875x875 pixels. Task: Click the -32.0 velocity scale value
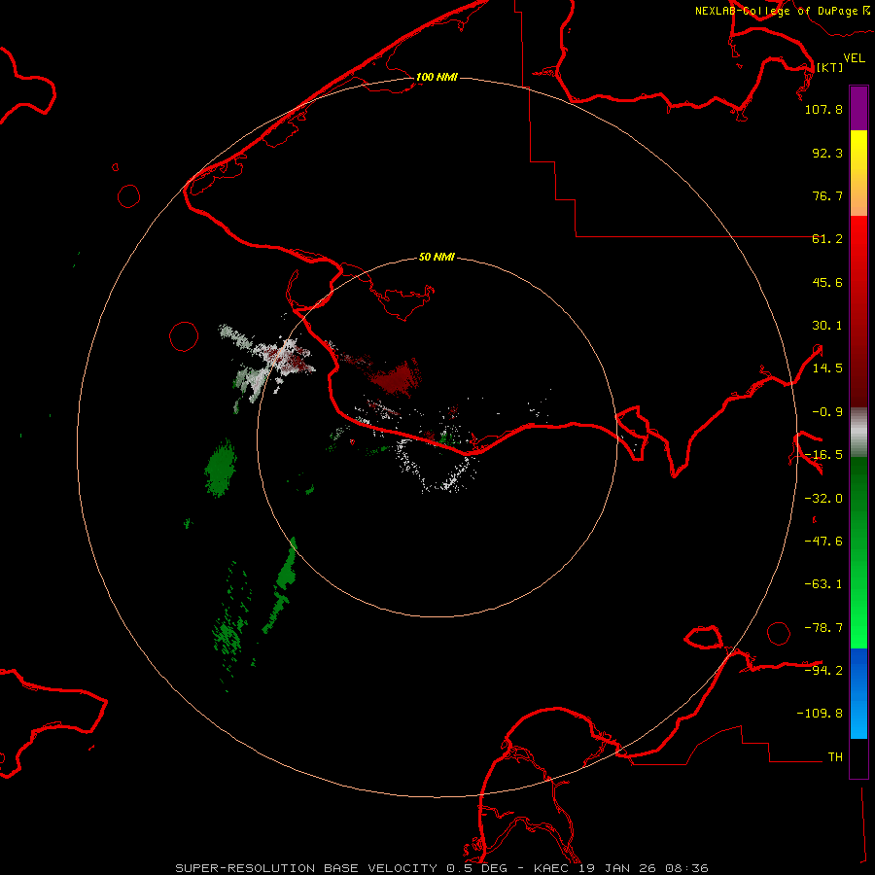pos(823,499)
